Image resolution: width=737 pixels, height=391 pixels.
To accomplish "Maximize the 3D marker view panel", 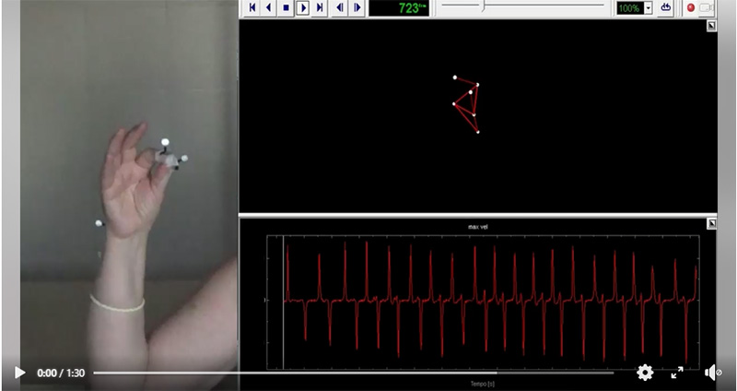I will click(x=711, y=26).
